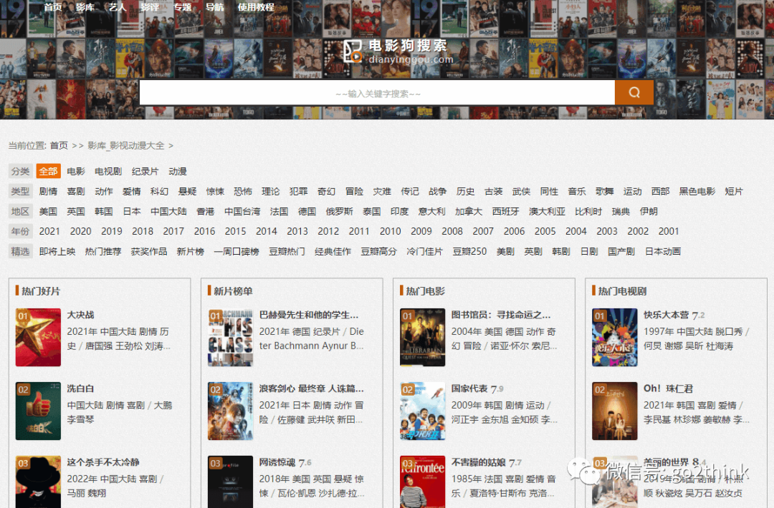Click the 大决战 title link
Viewport: 774px width, 508px height.
[80, 315]
